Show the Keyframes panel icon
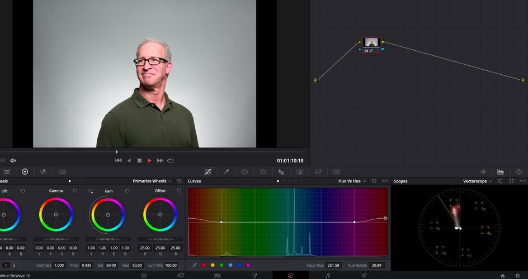Viewport: 528px width, 279px height. tap(483, 171)
